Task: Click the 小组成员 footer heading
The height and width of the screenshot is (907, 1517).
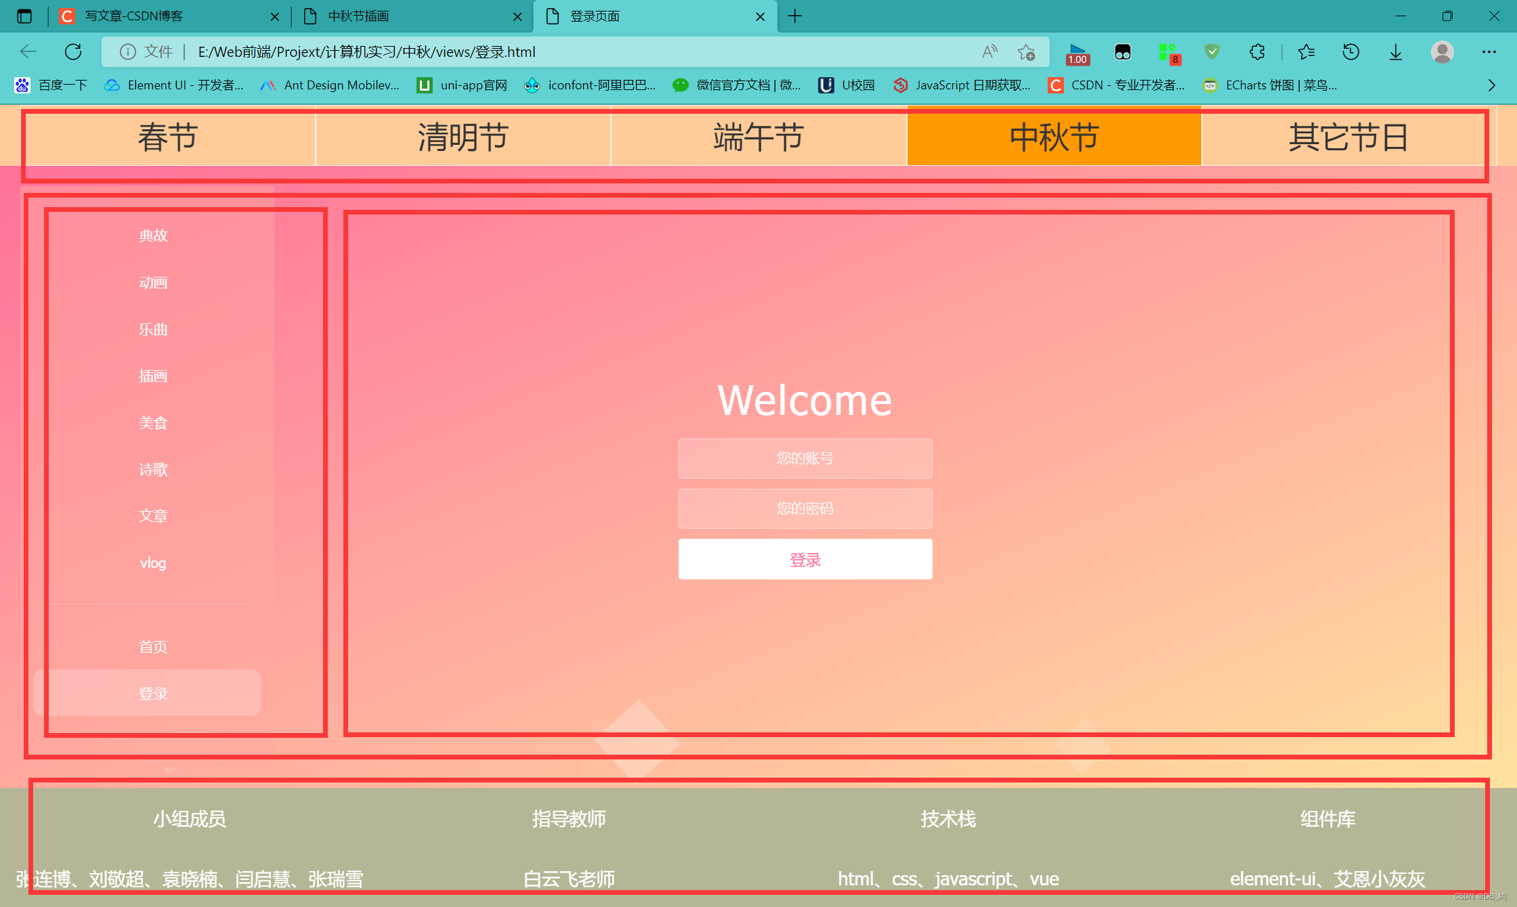Action: tap(190, 819)
